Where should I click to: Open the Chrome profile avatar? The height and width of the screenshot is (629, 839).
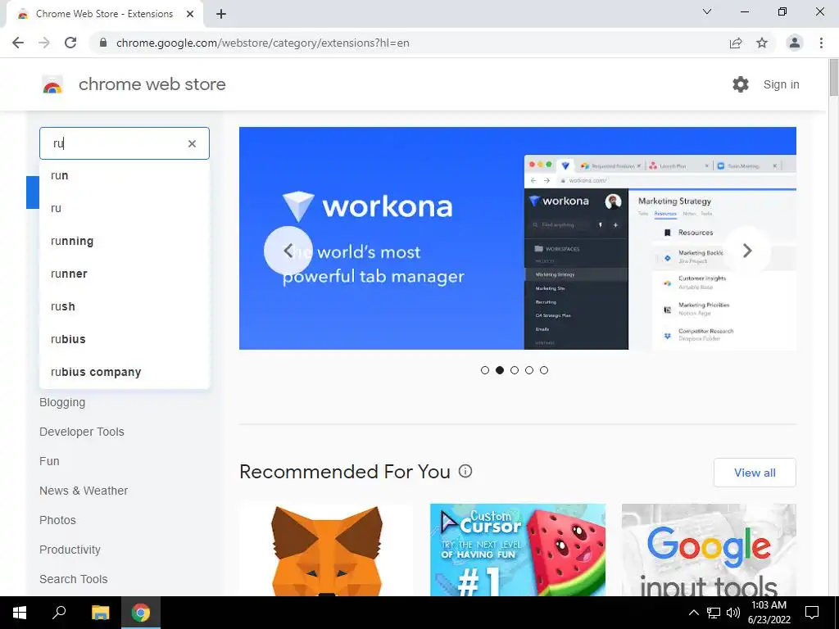pyautogui.click(x=795, y=43)
